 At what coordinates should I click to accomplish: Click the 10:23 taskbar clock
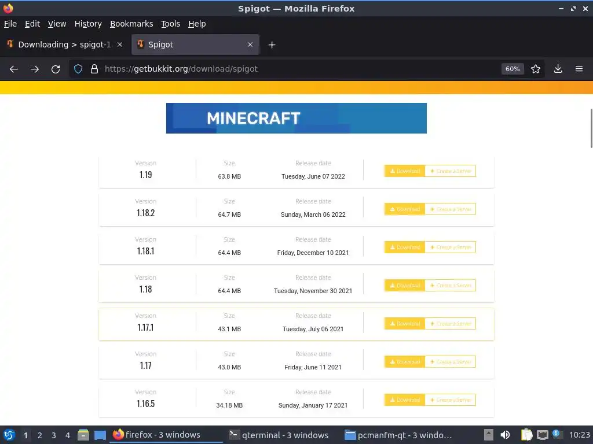click(x=579, y=435)
